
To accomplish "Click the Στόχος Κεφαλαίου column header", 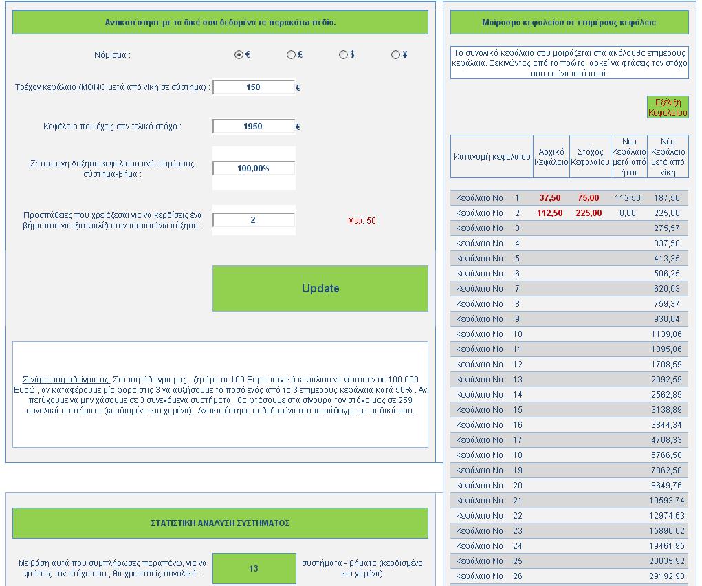I will pyautogui.click(x=590, y=157).
